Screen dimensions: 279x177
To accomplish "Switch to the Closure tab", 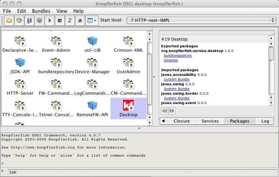I will coord(181,121).
